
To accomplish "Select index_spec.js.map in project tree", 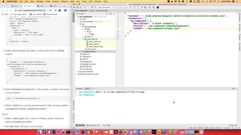I will (95, 46).
